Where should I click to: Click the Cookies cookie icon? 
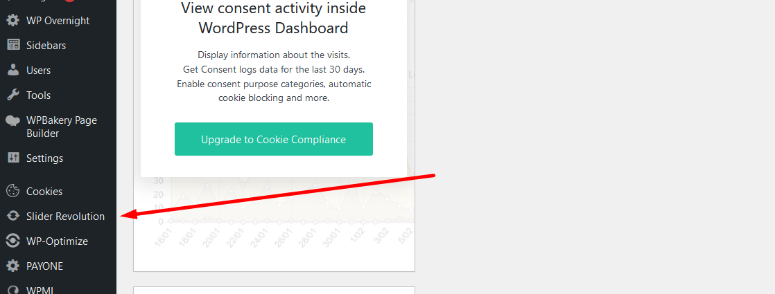point(13,191)
